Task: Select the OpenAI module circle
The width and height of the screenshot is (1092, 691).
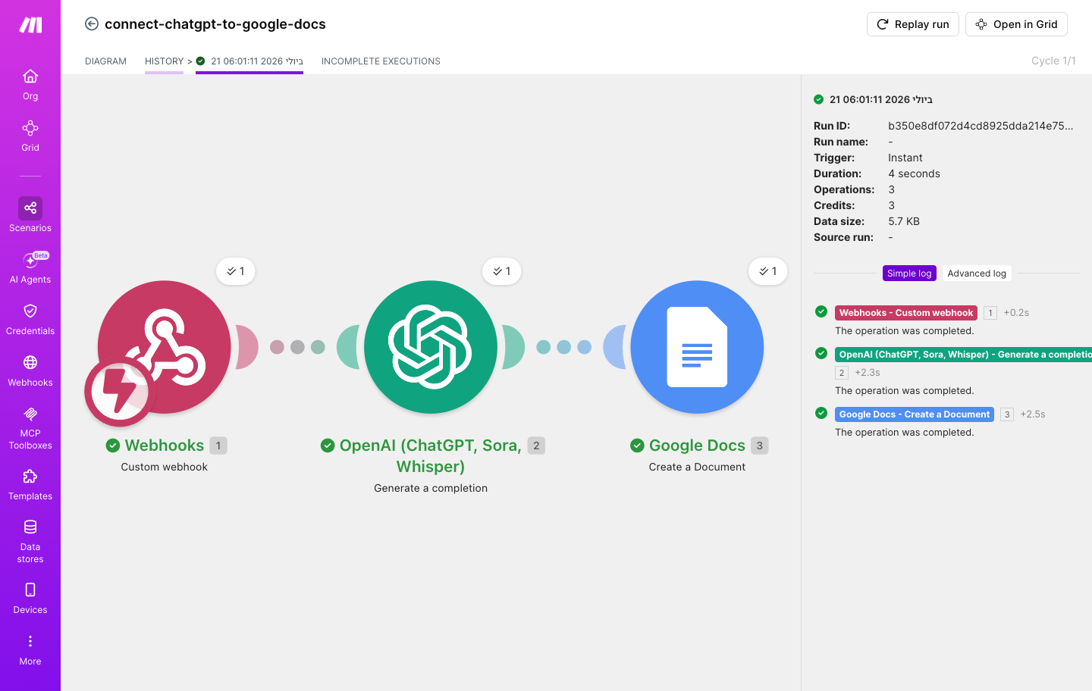Action: 431,347
